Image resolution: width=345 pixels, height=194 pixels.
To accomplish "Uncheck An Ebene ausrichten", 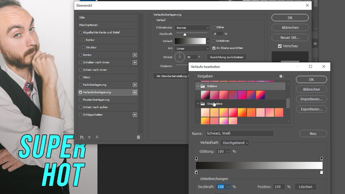I will [214, 48].
